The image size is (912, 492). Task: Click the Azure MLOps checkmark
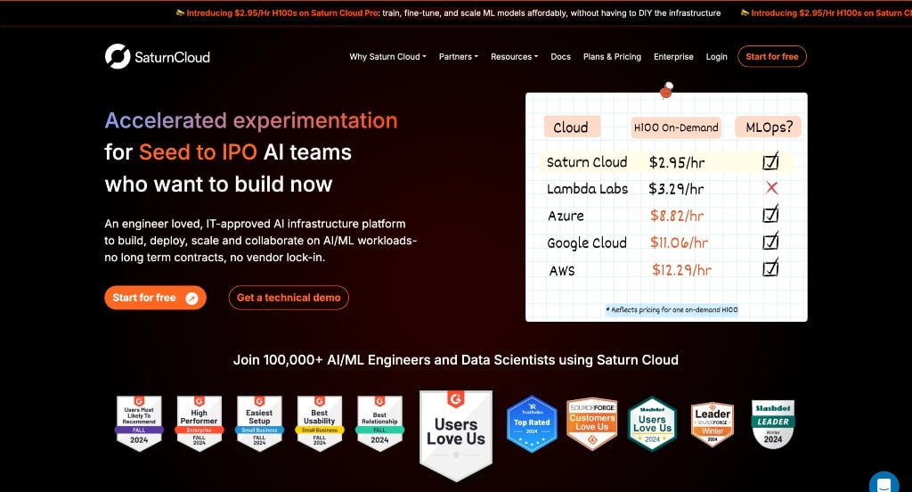coord(770,214)
